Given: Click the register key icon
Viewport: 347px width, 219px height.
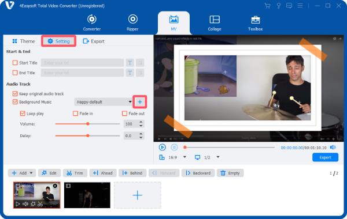Looking at the screenshot, I should [279, 6].
